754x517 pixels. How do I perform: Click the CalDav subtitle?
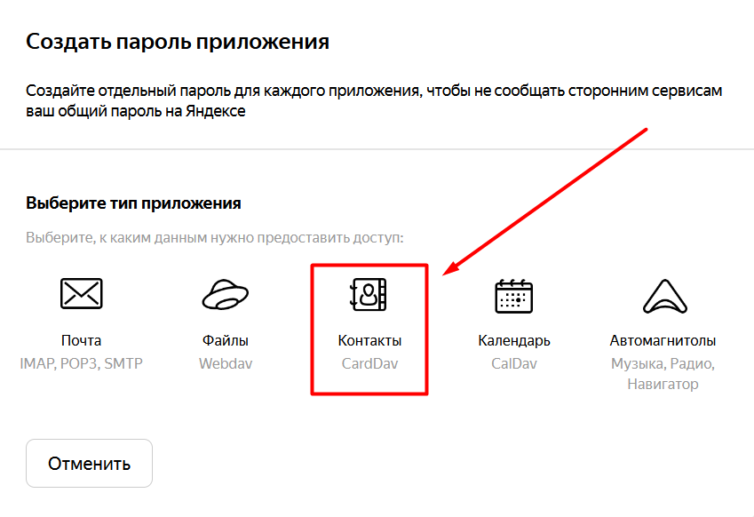(514, 363)
